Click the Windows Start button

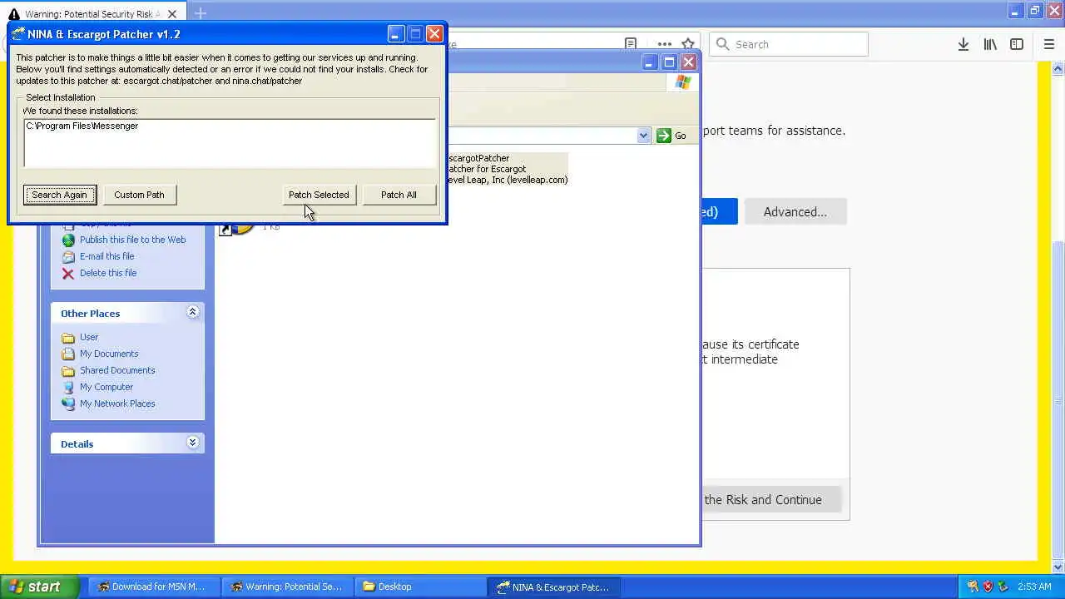[x=39, y=587]
